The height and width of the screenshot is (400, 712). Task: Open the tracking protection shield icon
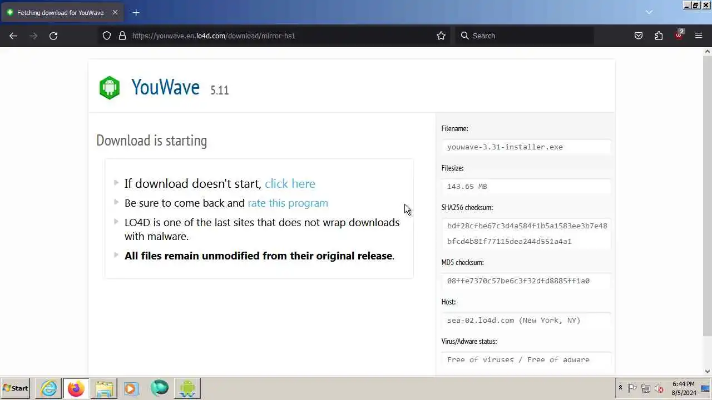pyautogui.click(x=107, y=36)
